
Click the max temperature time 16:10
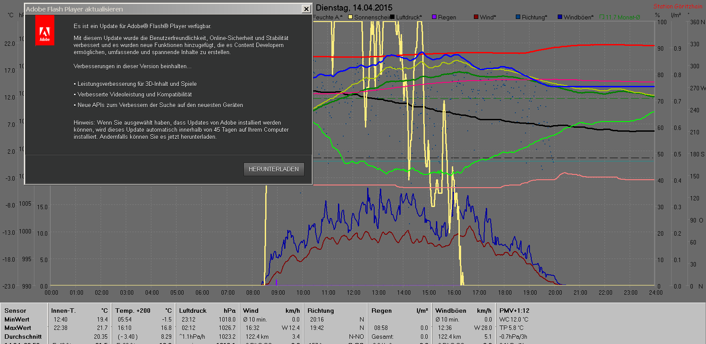[x=124, y=328]
